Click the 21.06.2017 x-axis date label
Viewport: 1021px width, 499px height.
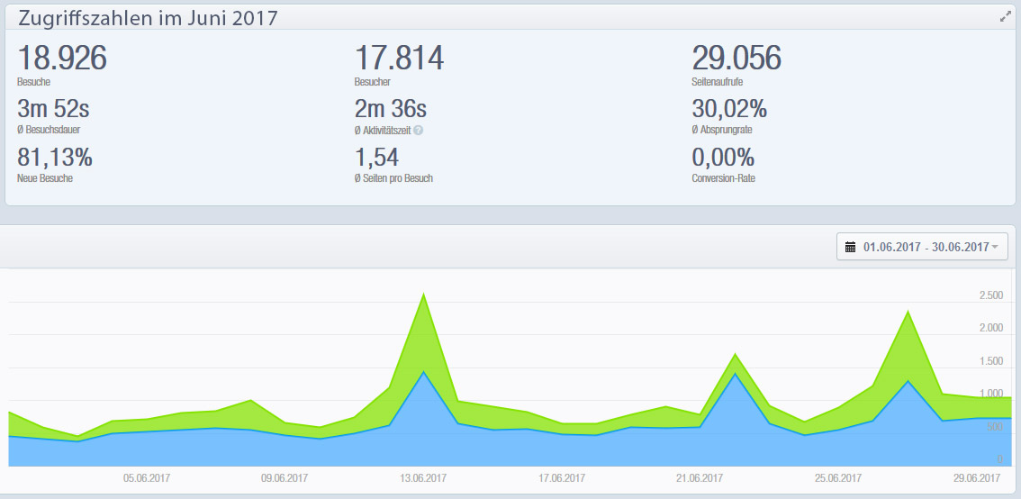point(700,477)
